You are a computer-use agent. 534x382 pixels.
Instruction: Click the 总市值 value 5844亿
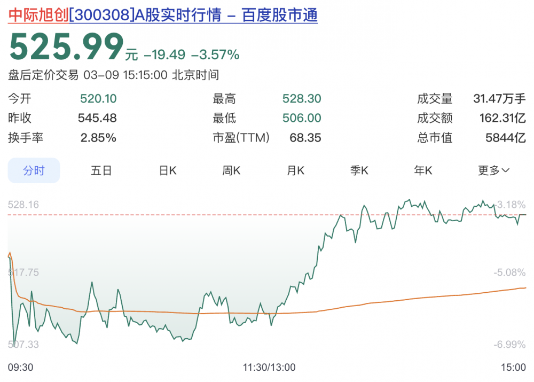coord(506,138)
